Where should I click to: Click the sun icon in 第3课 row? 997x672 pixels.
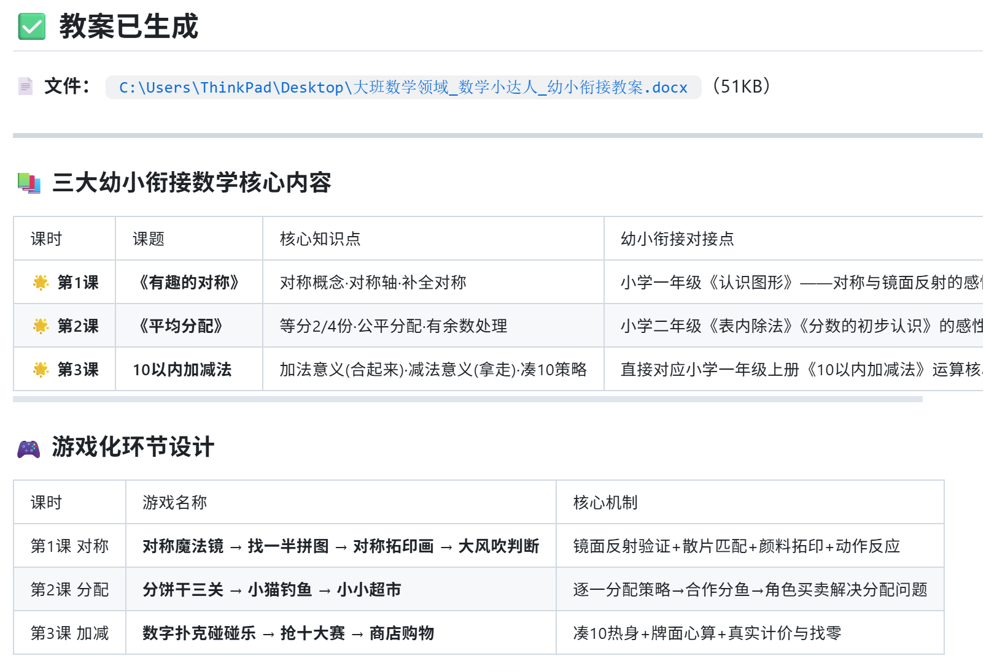click(x=41, y=370)
